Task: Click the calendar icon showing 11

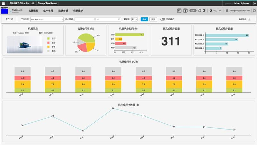Action: [180, 11]
